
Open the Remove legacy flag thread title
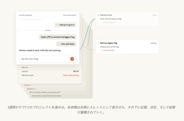pos(109,43)
